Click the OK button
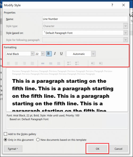The image size is (133, 157). coord(97,149)
